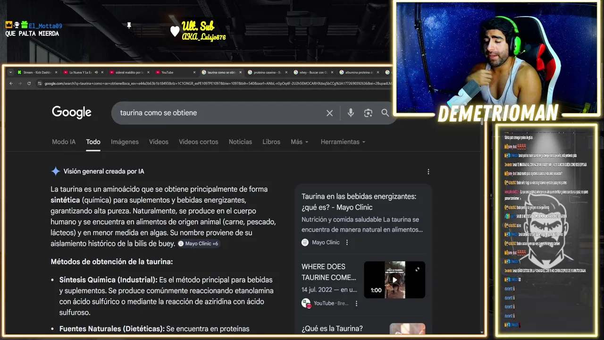Click the AKA_Luisjo876 subscriber name

[x=204, y=37]
